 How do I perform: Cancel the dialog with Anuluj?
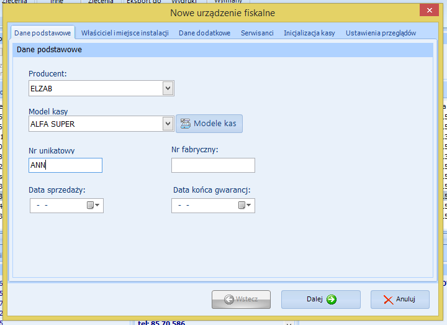(x=400, y=300)
